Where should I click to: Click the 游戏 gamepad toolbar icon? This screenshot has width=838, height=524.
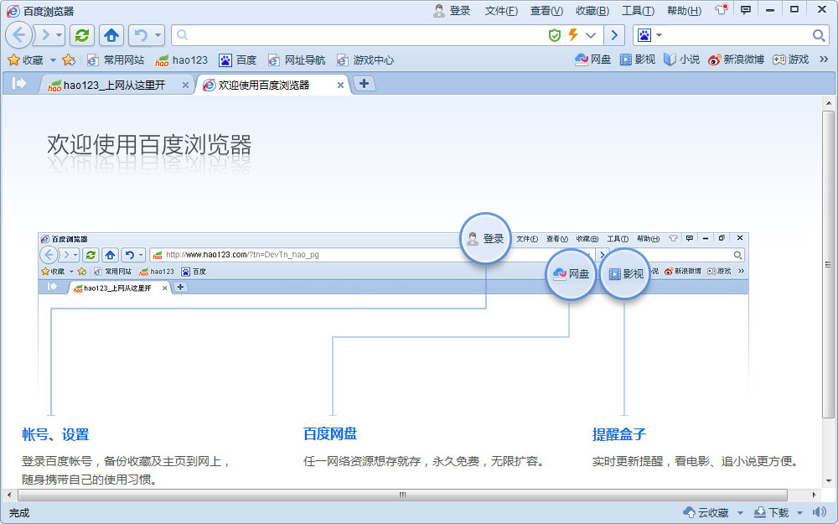click(x=790, y=60)
